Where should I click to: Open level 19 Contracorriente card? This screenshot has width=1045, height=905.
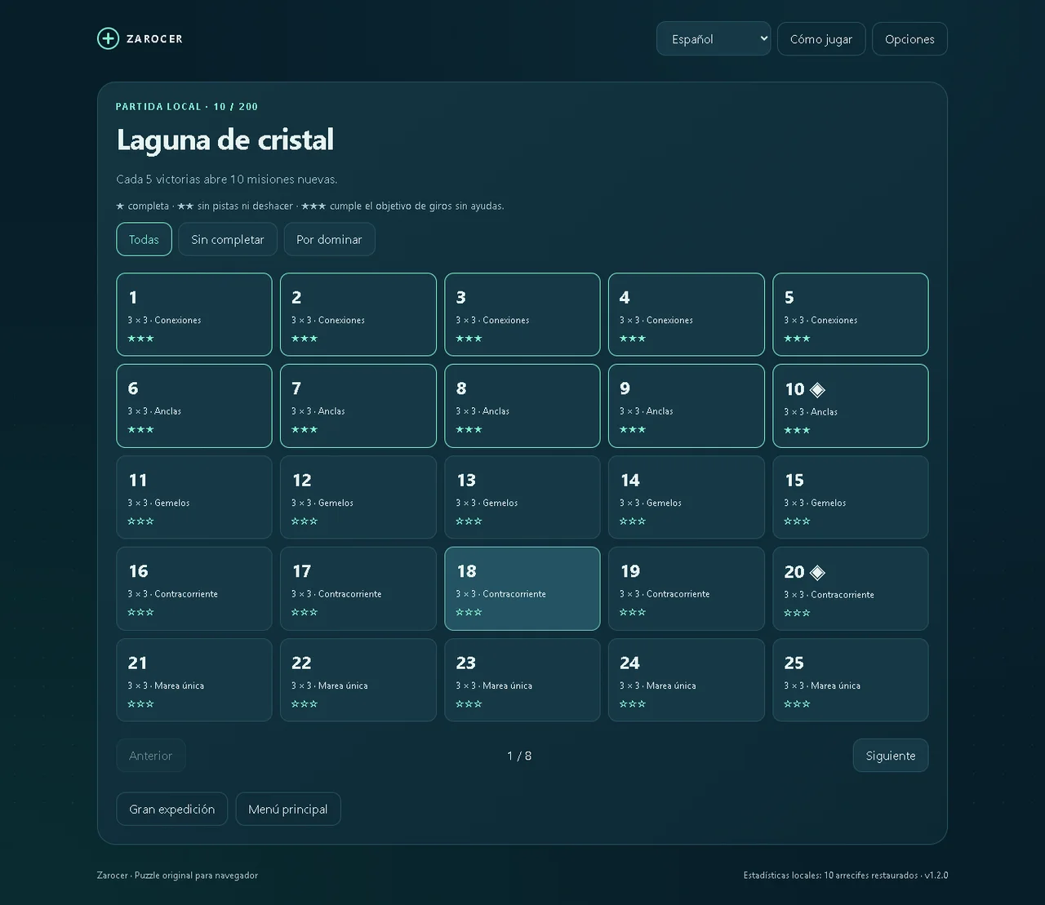687,588
